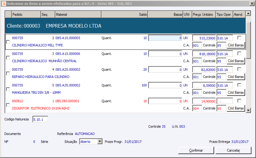The height and width of the screenshot is (158, 256).
Task: Focus Baixar quantity field for material 085.A15.000006
Action: coord(165,54)
